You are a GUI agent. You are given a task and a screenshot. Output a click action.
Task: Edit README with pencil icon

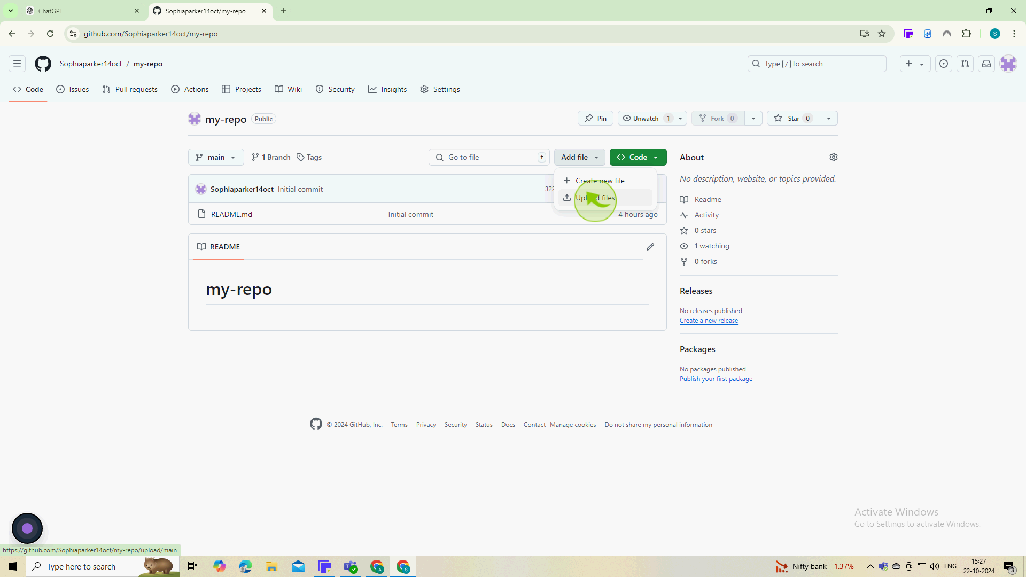pyautogui.click(x=650, y=247)
